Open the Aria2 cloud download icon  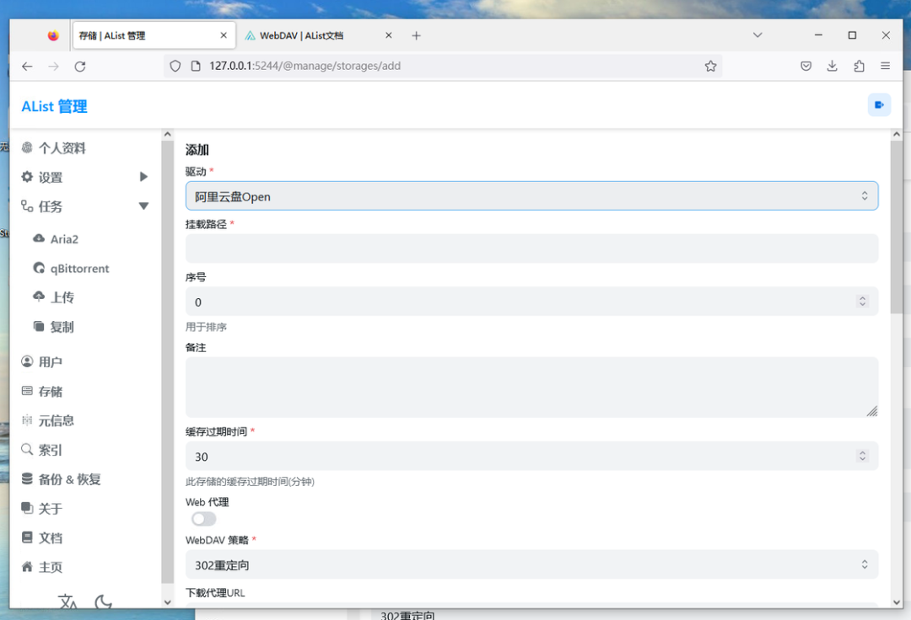39,238
